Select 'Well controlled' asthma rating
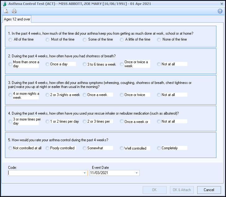Viewport: 226px width, 197px height. tap(121, 148)
